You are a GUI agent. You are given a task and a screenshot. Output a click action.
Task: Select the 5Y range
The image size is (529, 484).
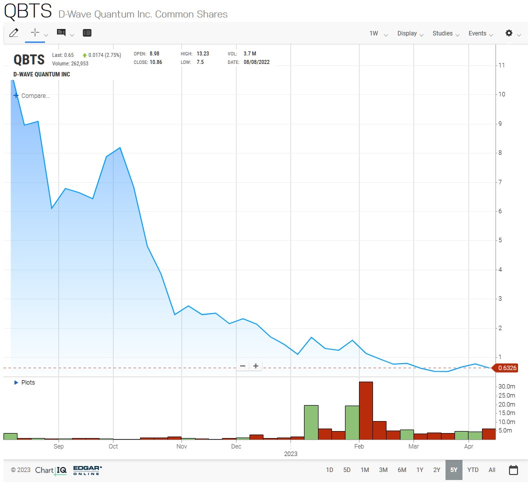[454, 470]
